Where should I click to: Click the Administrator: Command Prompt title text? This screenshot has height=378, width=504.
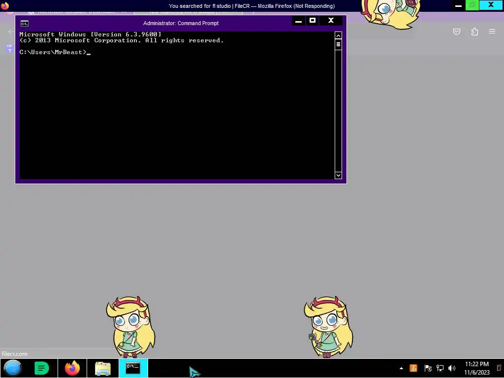(181, 23)
